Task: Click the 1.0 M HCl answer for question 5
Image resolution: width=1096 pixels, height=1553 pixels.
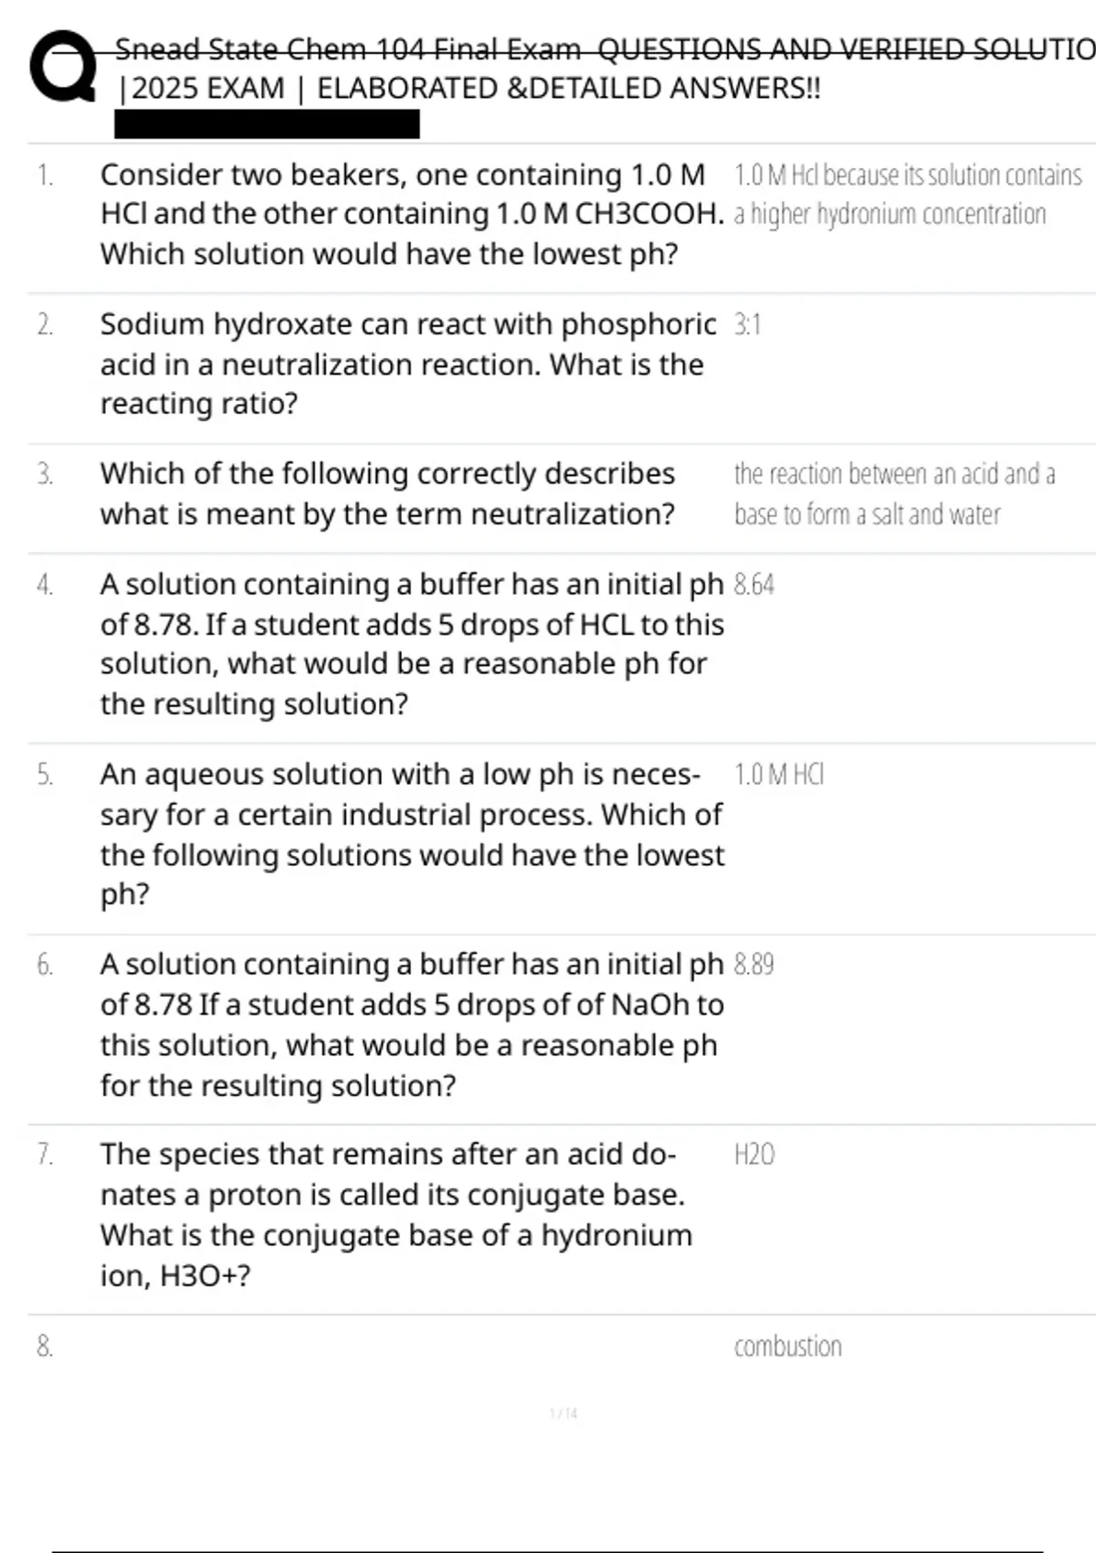Action: pos(779,775)
